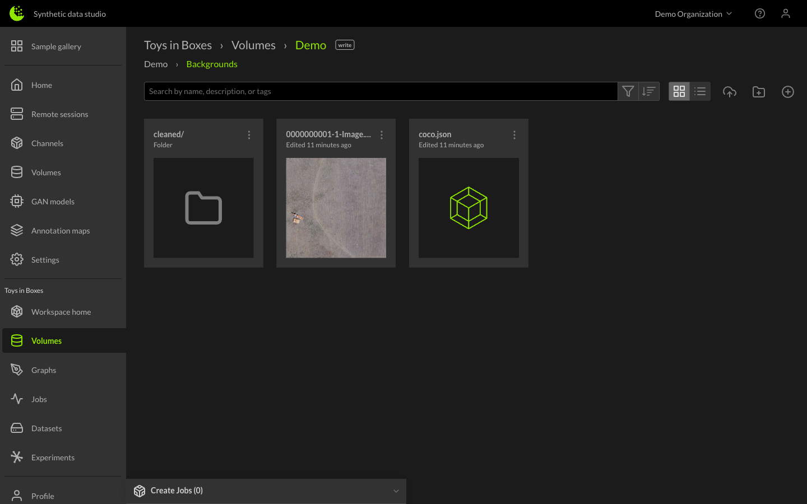The image size is (807, 504).
Task: Open the Sample gallery
Action: click(x=54, y=46)
